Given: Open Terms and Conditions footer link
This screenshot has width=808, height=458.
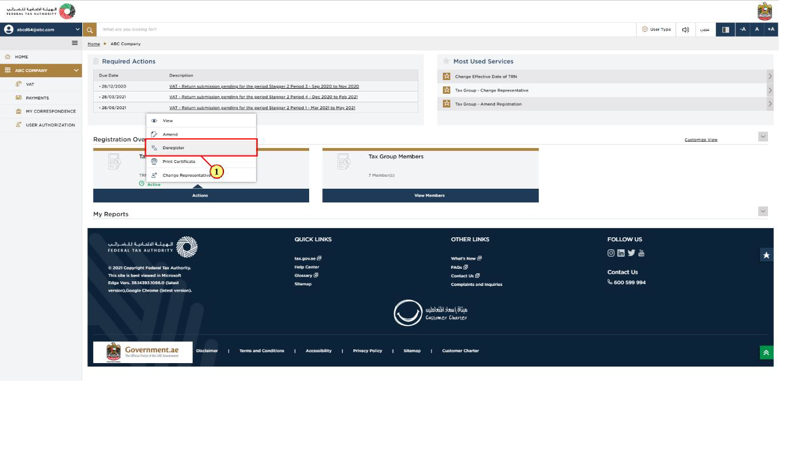Looking at the screenshot, I should [262, 351].
